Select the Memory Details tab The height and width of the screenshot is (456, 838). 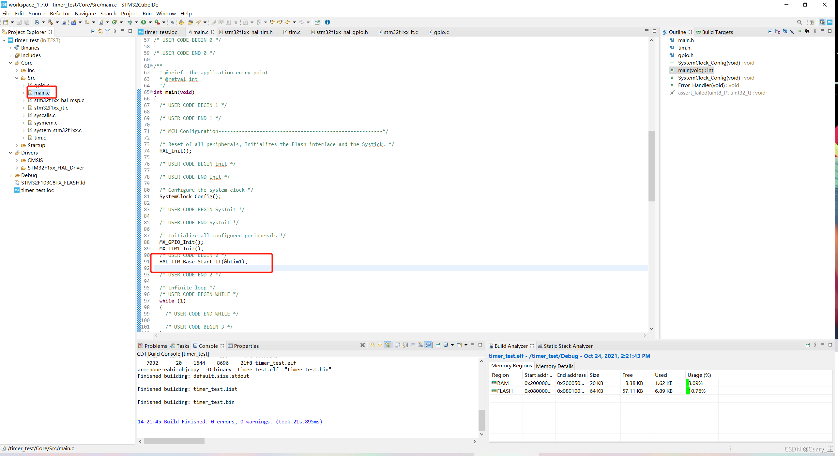(554, 366)
